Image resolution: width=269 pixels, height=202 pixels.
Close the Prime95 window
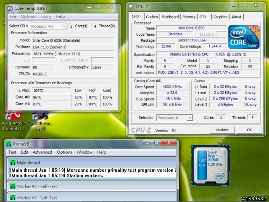click(x=169, y=142)
